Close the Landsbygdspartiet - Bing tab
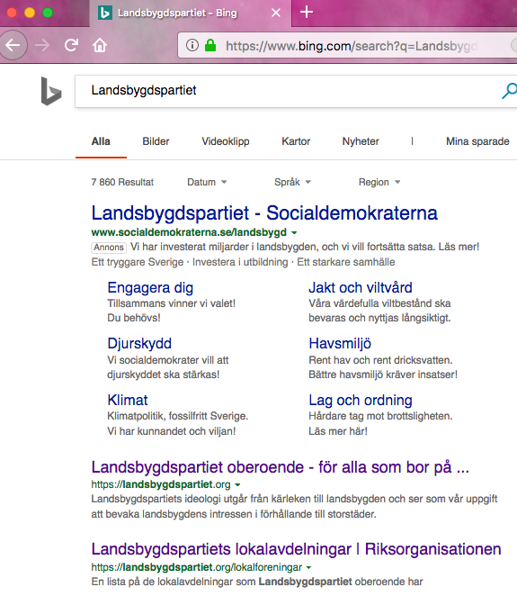 276,13
